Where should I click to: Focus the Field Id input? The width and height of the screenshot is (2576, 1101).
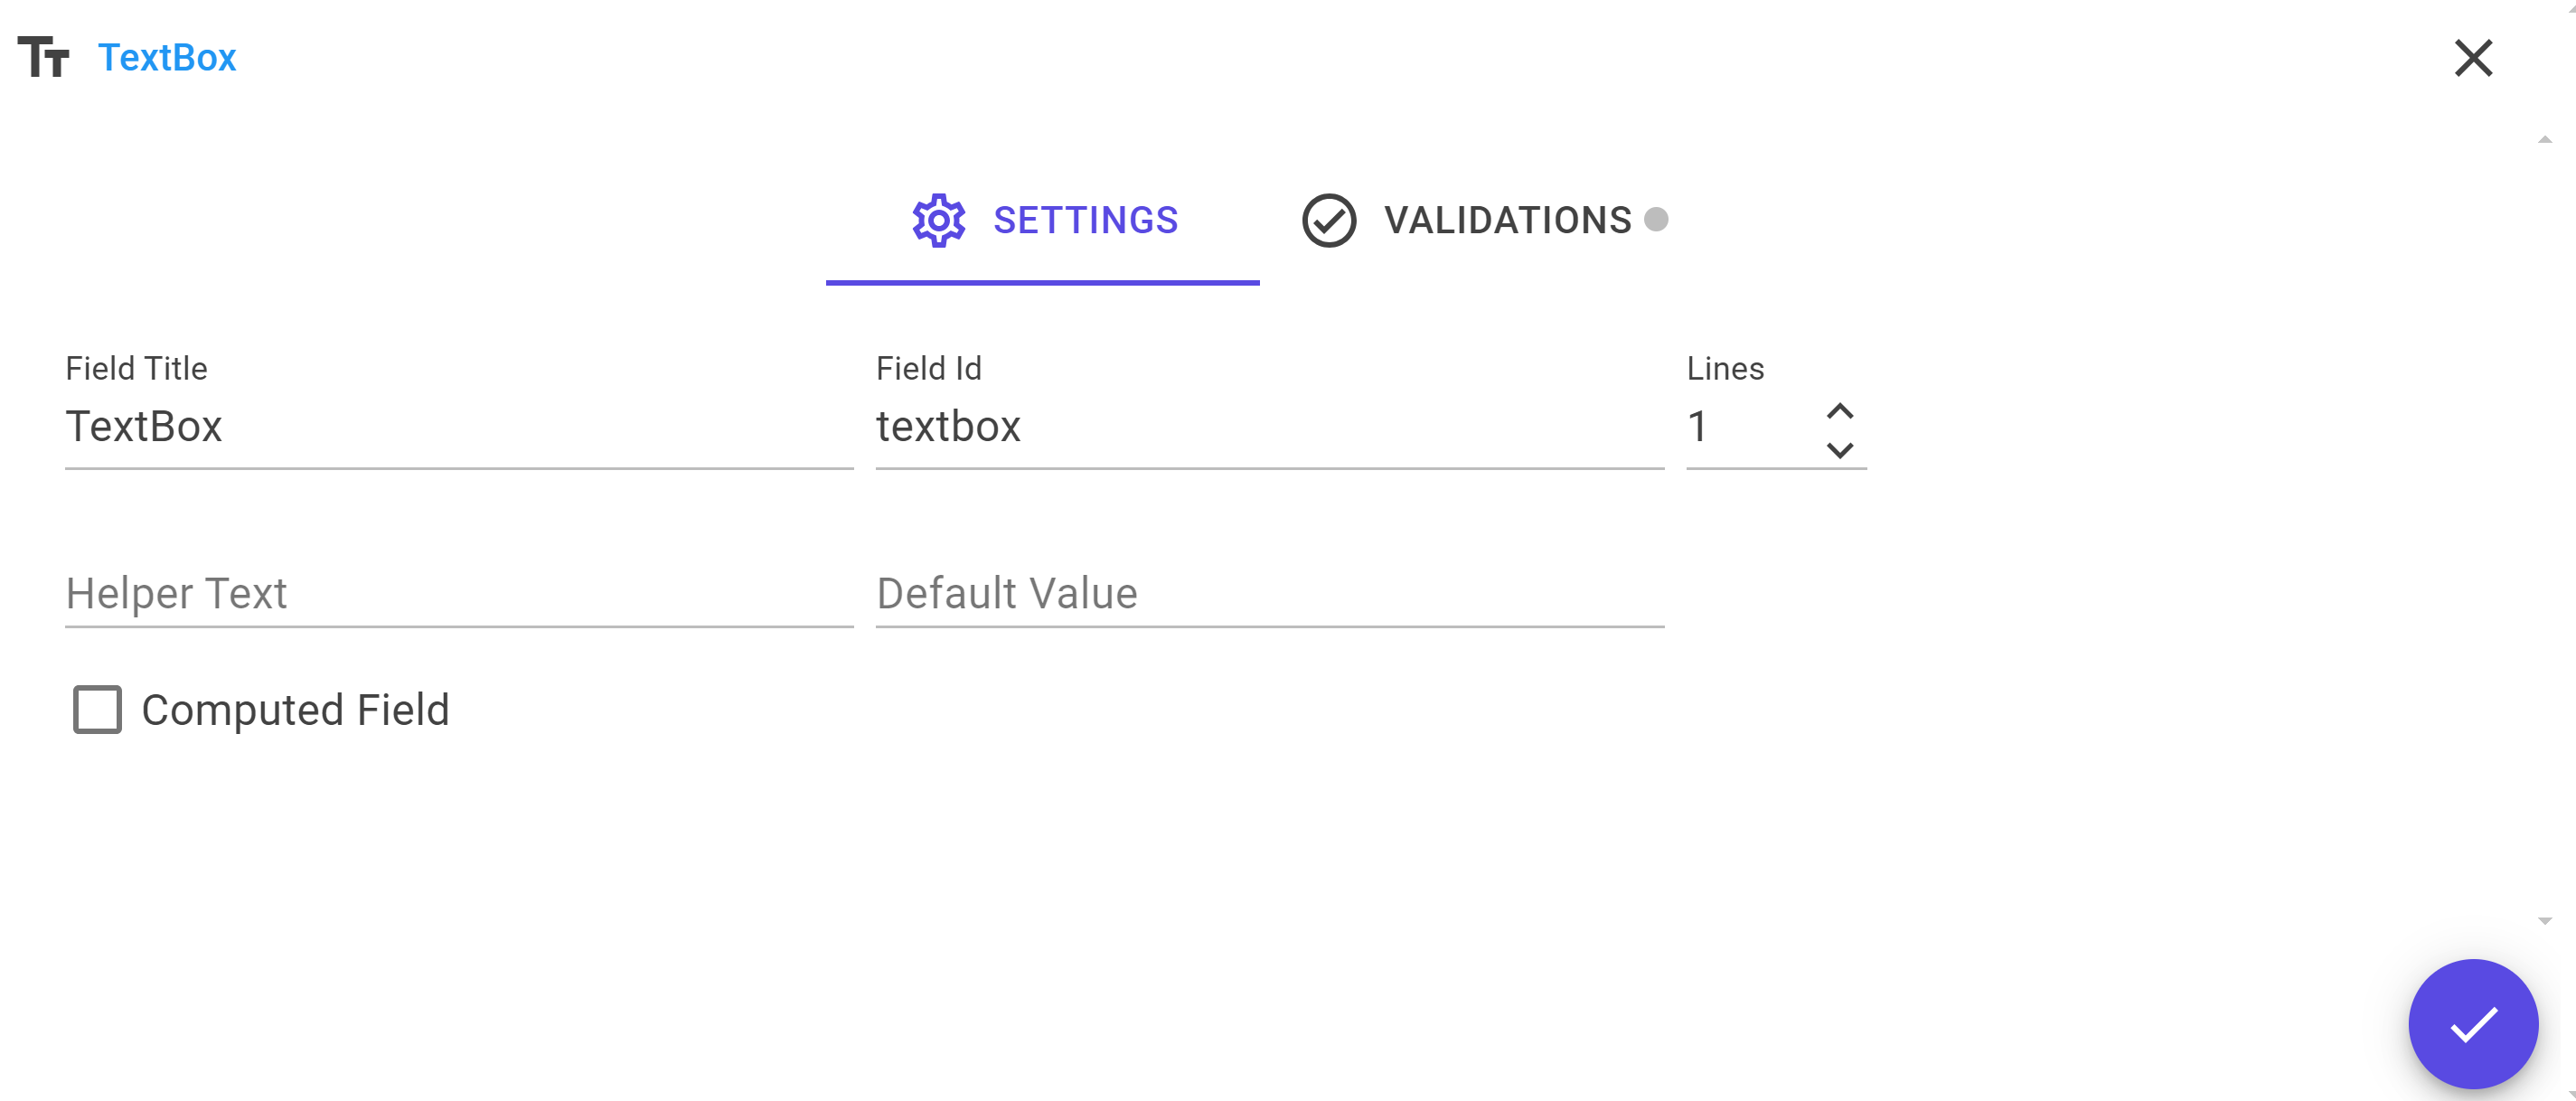coord(1270,427)
